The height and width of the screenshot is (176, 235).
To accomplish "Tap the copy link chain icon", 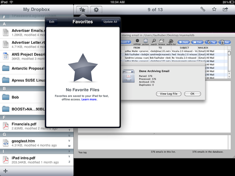I will (x=203, y=9).
